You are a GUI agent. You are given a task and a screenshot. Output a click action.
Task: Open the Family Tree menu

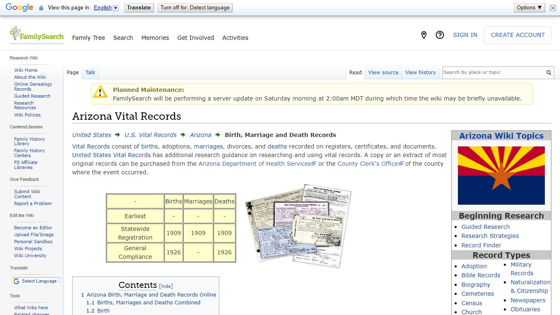coord(89,38)
